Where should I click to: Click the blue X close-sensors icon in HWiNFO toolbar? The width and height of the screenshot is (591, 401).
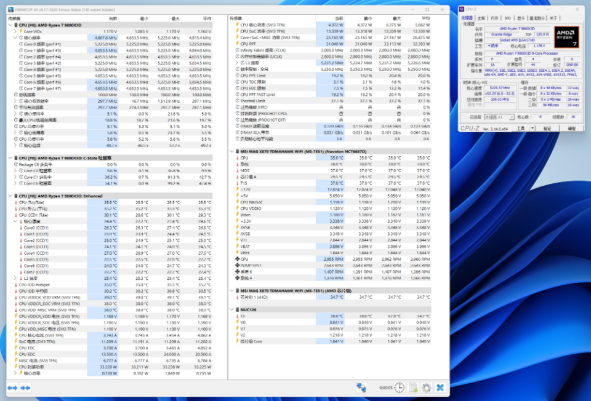(x=440, y=387)
